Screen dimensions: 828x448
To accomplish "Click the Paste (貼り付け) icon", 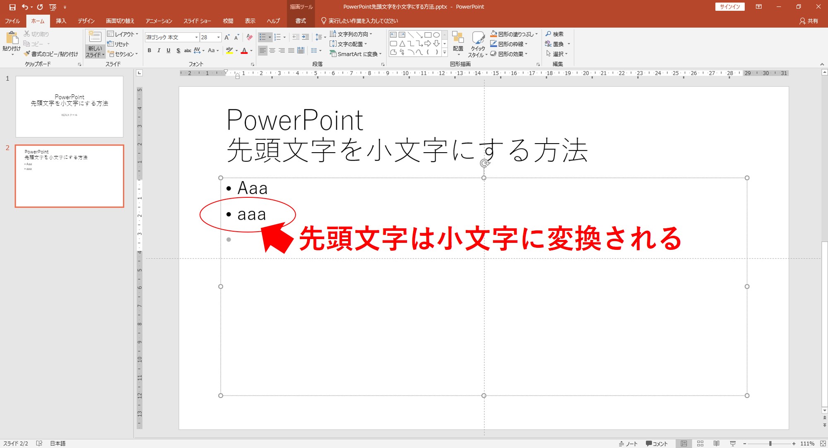I will [12, 38].
